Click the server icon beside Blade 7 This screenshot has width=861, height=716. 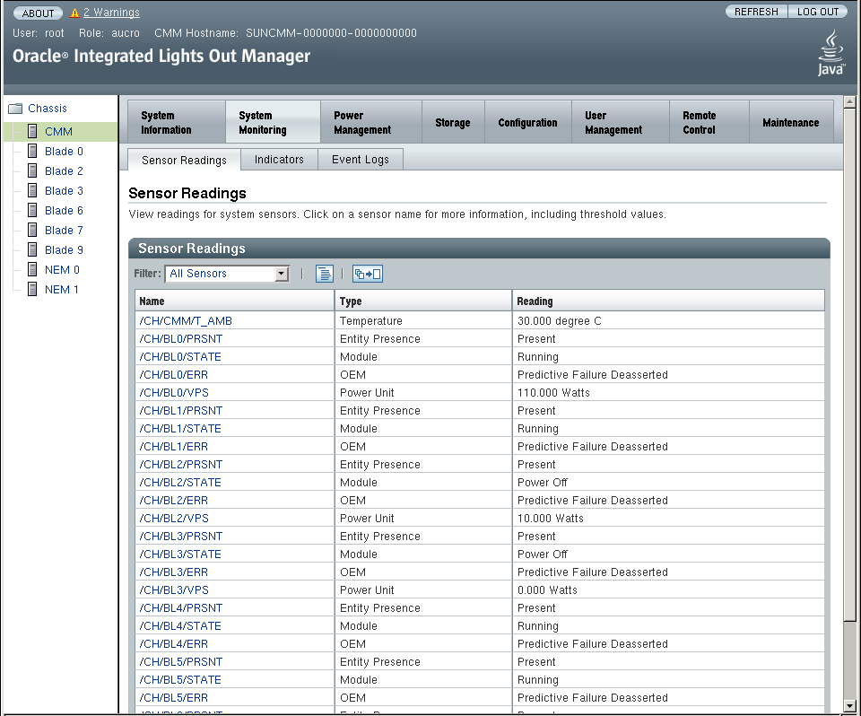pyautogui.click(x=33, y=231)
